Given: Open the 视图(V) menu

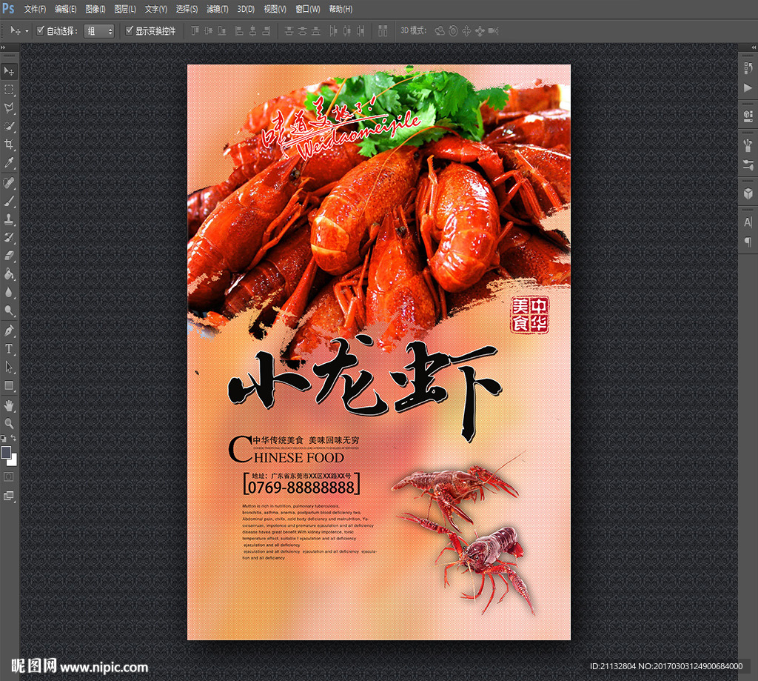Looking at the screenshot, I should point(275,9).
